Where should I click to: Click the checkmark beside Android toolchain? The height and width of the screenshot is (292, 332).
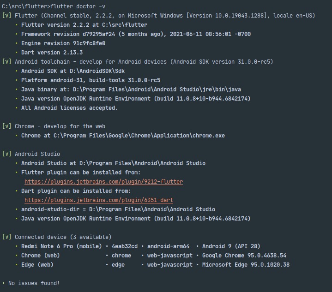(x=6, y=61)
